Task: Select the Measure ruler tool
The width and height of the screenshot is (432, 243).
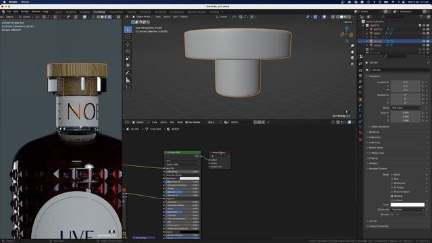Action: (128, 80)
